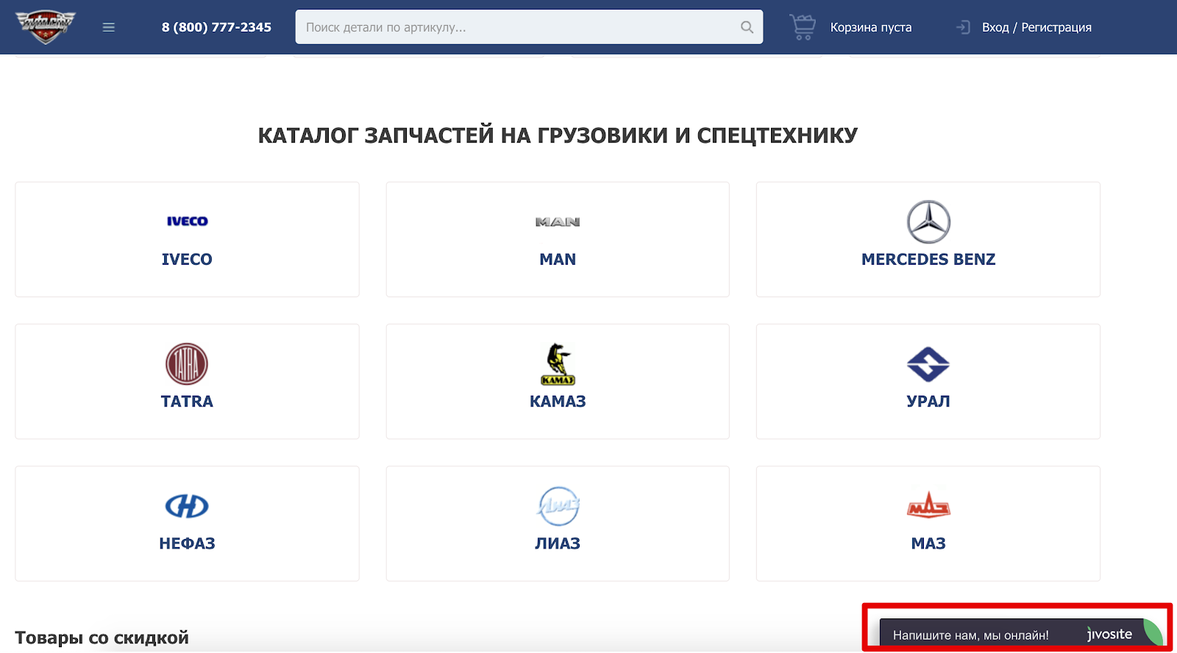Viewport: 1177px width, 653px height.
Task: Open the MERCEDES BENZ catalog label
Action: (928, 260)
